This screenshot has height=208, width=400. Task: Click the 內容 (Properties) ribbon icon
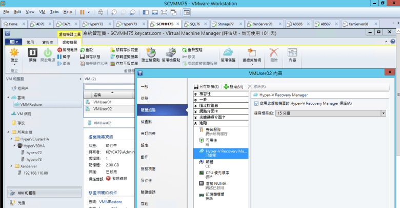pyautogui.click(x=292, y=53)
